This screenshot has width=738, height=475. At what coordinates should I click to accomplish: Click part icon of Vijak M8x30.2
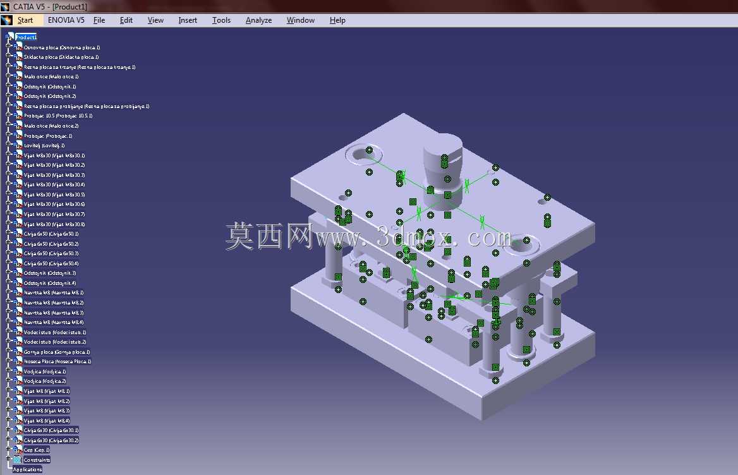point(18,164)
